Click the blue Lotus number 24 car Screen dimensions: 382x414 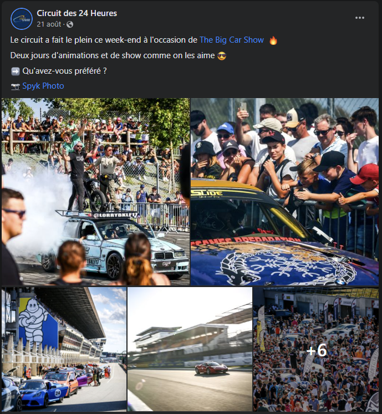click(43, 392)
